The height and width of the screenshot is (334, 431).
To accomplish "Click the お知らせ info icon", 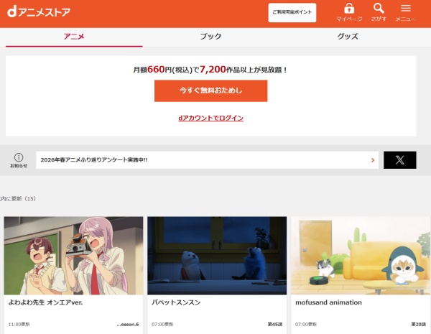I will pos(19,160).
